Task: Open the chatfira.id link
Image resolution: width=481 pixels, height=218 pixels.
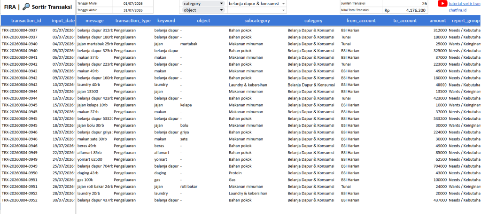Action: click(458, 10)
